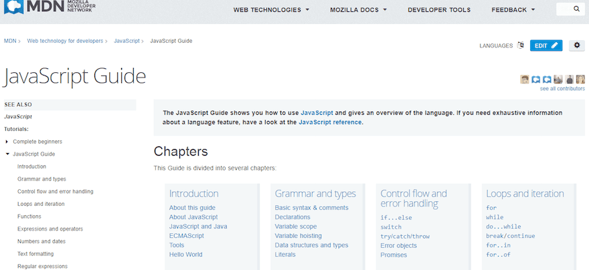
Task: Select Control flow and error handling sidebar
Action: click(x=55, y=192)
